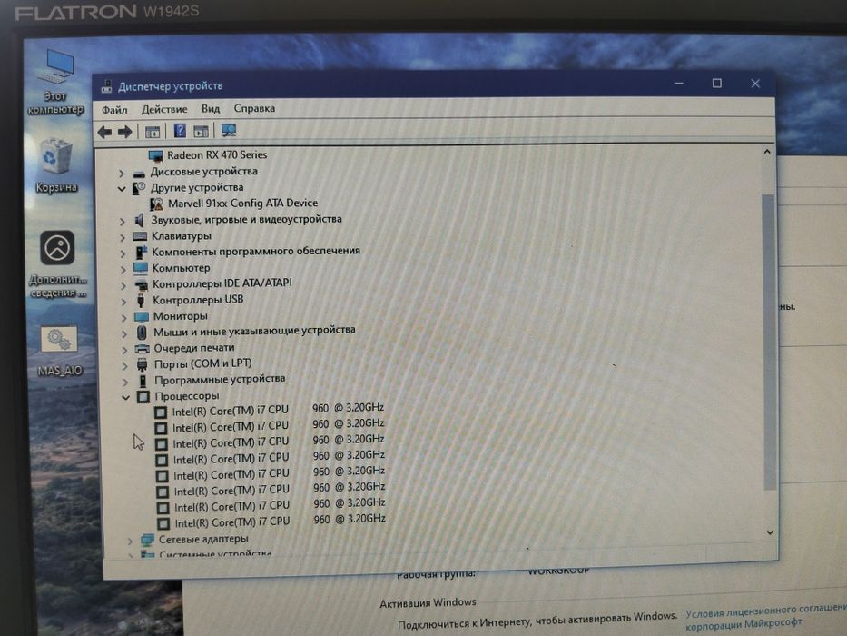Click the Корзина recycle bin desktop icon
The image size is (847, 636).
[56, 166]
